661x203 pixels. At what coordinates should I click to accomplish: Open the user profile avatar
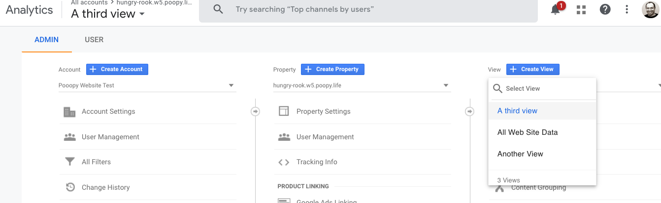tap(651, 9)
